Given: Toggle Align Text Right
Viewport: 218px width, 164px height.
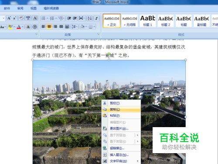Looking at the screenshot, I should pos(55,26).
